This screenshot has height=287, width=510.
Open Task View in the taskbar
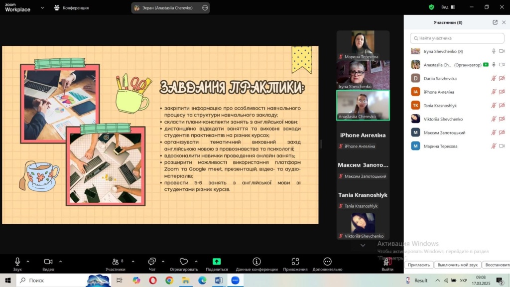[x=120, y=280]
